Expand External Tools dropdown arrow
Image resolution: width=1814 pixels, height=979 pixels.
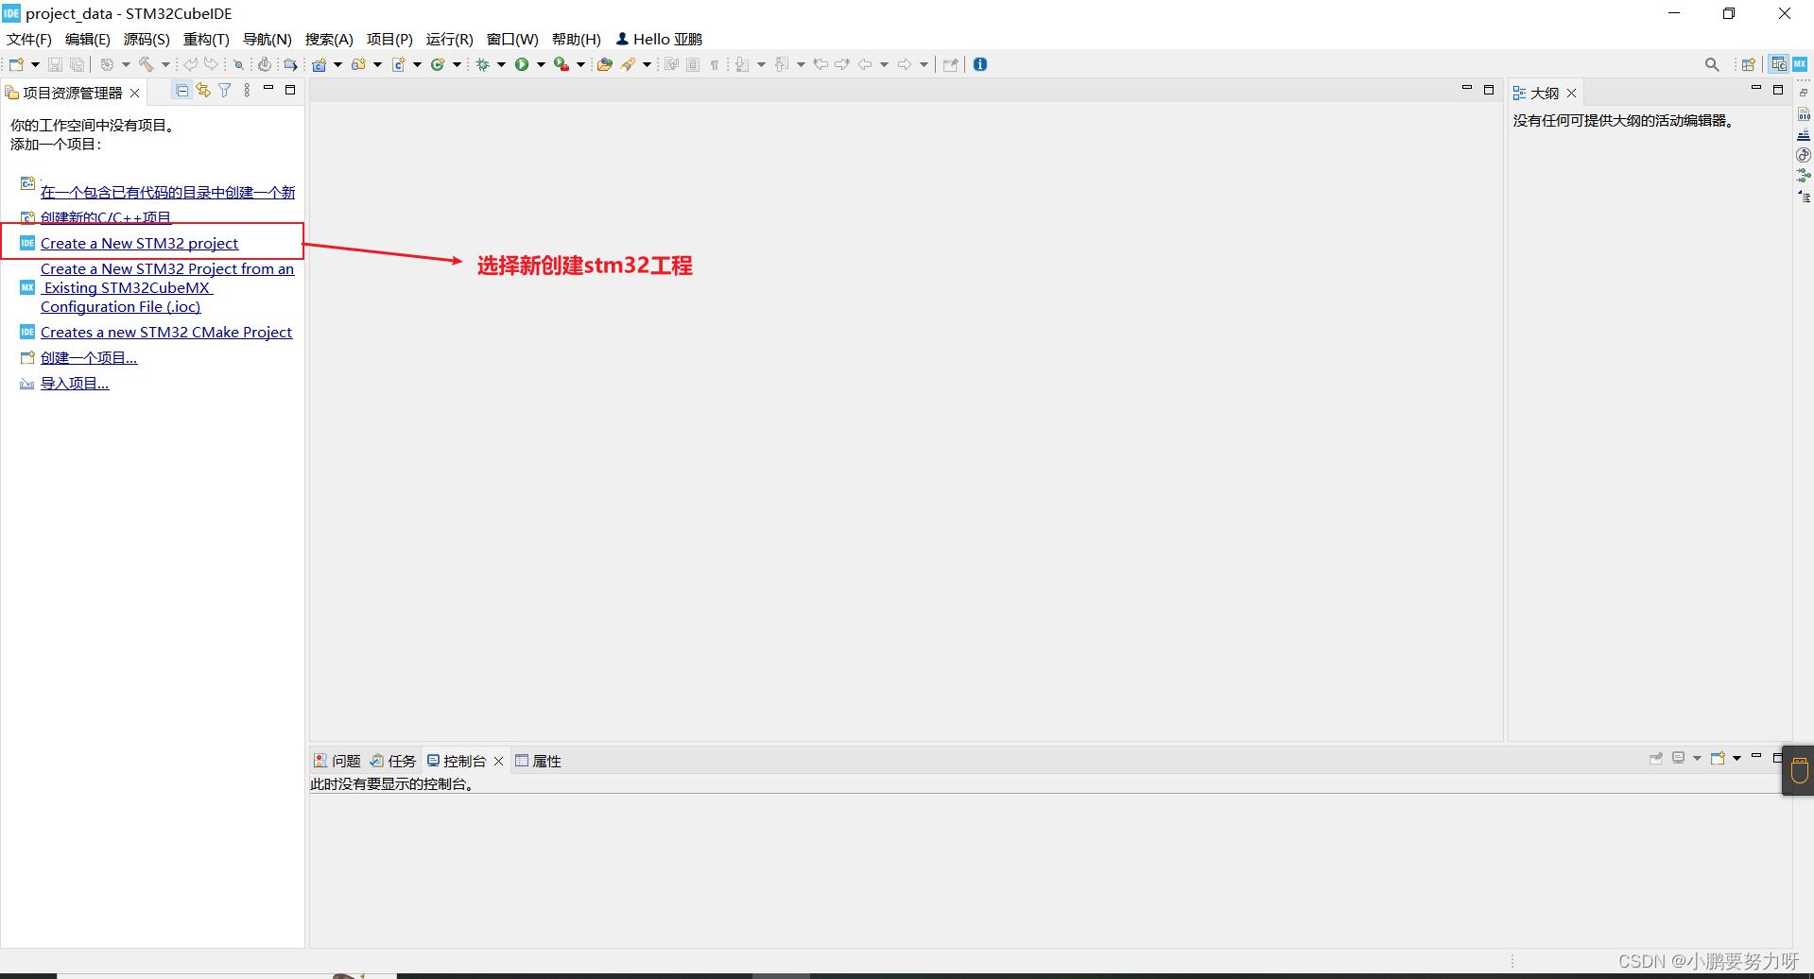[x=580, y=64]
